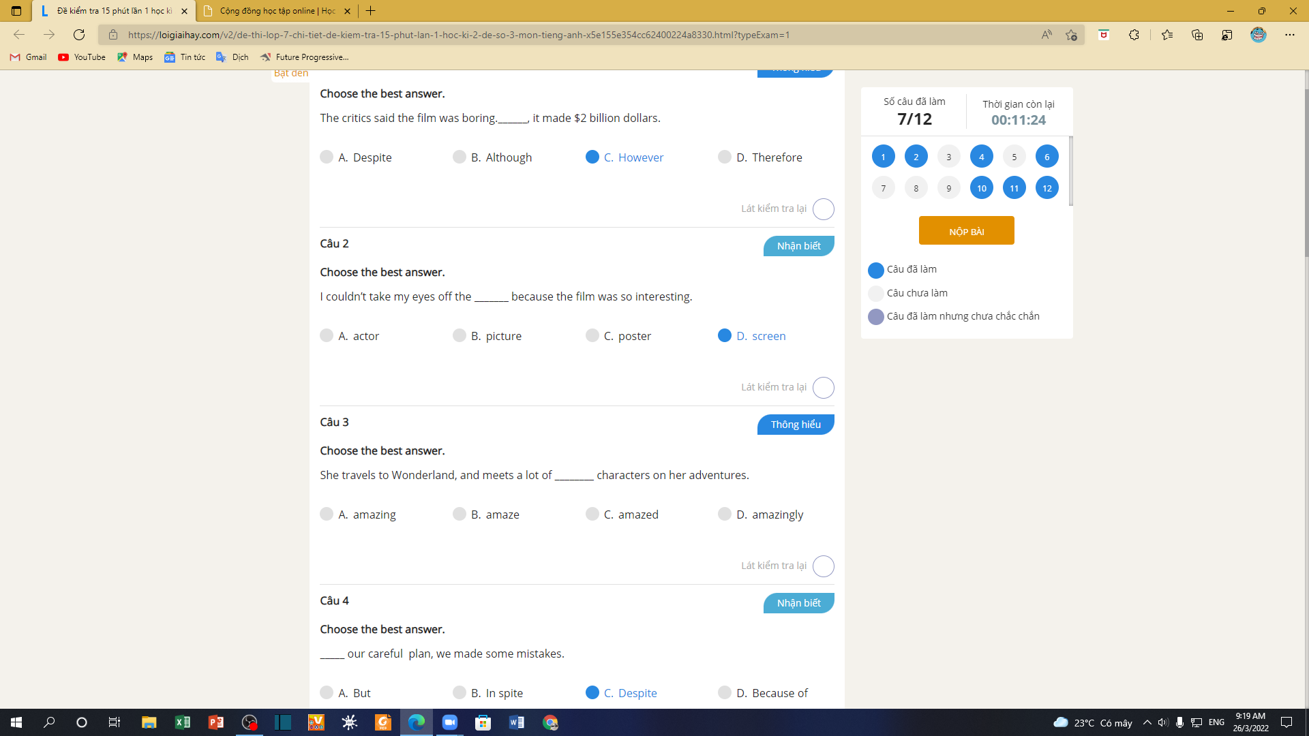Open Google Chrome from the taskbar
The height and width of the screenshot is (736, 1309).
pyautogui.click(x=550, y=722)
